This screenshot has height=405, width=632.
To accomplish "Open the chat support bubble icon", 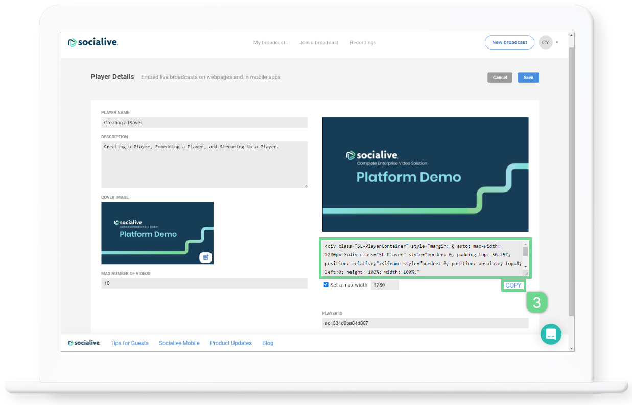I will point(551,334).
